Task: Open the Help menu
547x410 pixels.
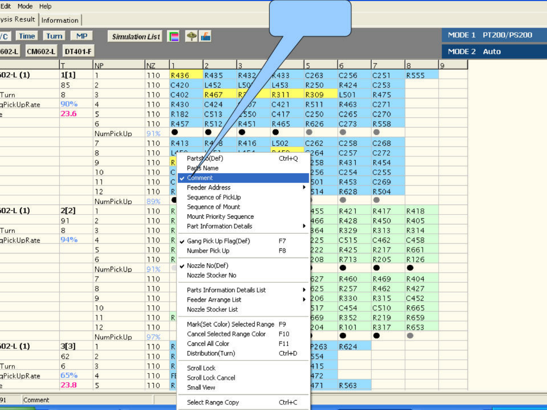Action: pos(45,6)
